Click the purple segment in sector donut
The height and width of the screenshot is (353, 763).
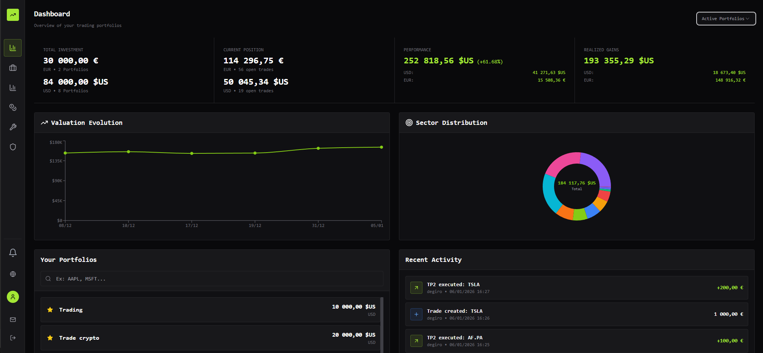[599, 167]
